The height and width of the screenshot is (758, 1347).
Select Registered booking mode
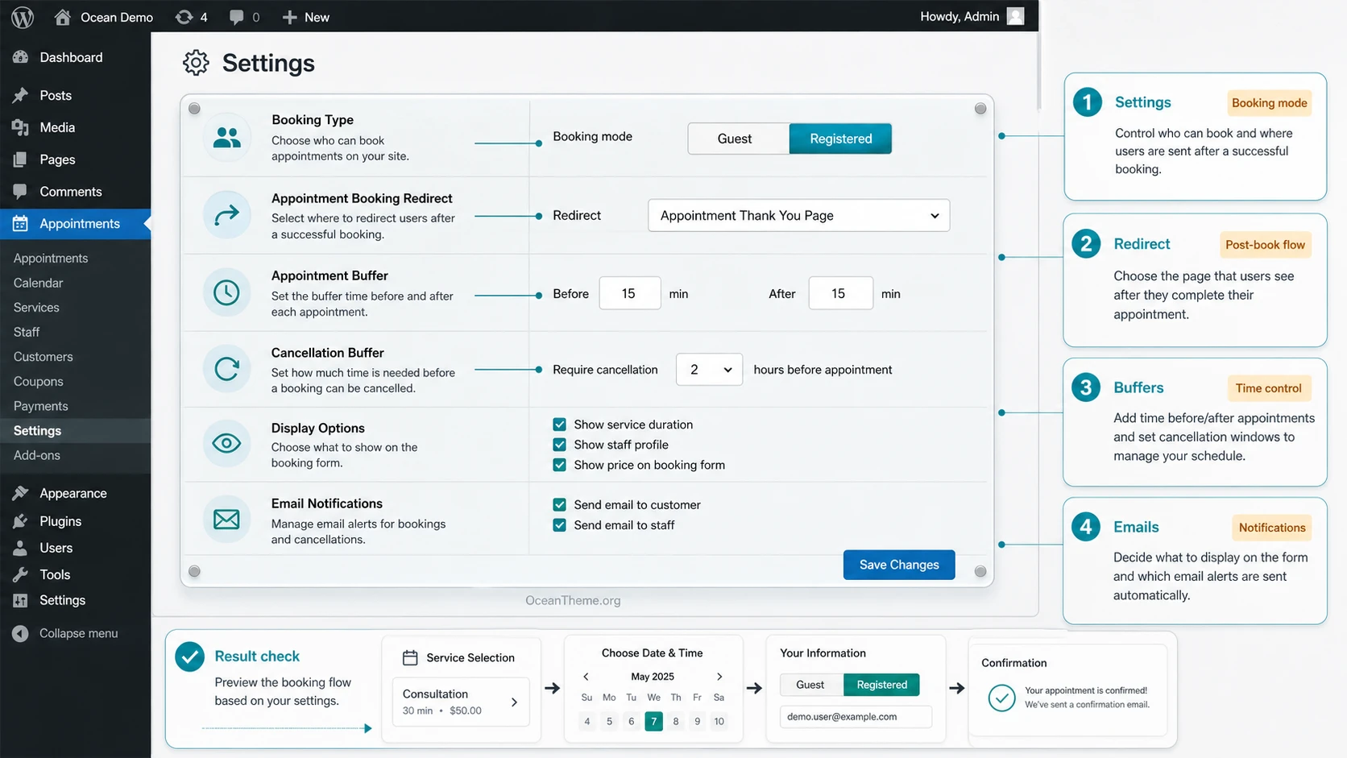pos(840,139)
